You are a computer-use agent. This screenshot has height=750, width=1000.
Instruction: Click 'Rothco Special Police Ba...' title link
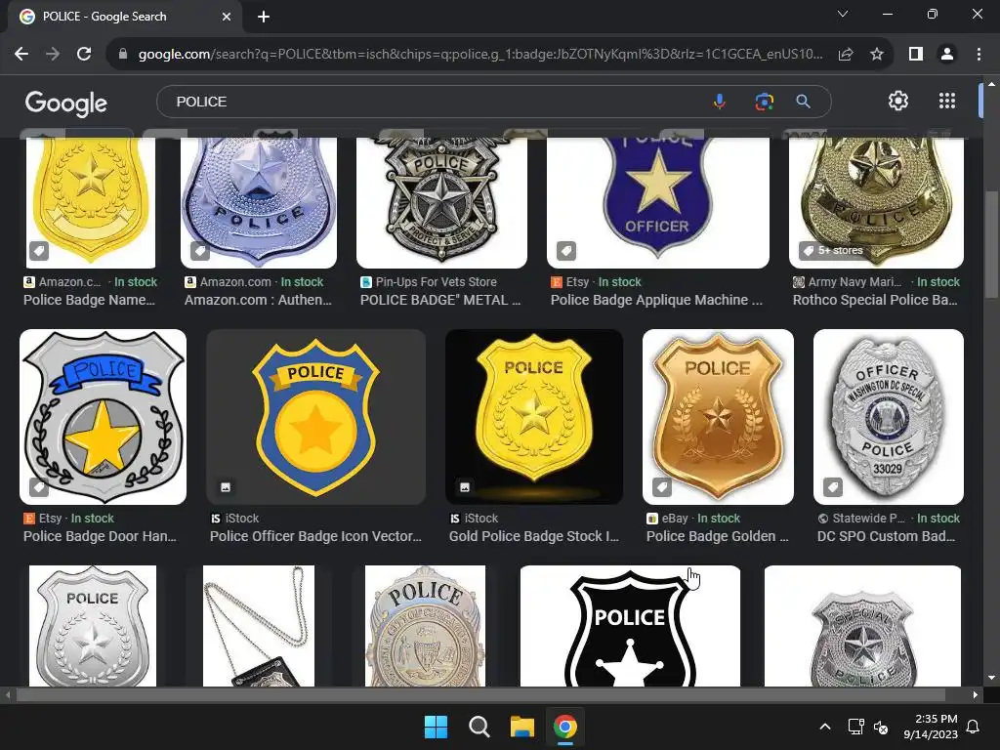[875, 300]
